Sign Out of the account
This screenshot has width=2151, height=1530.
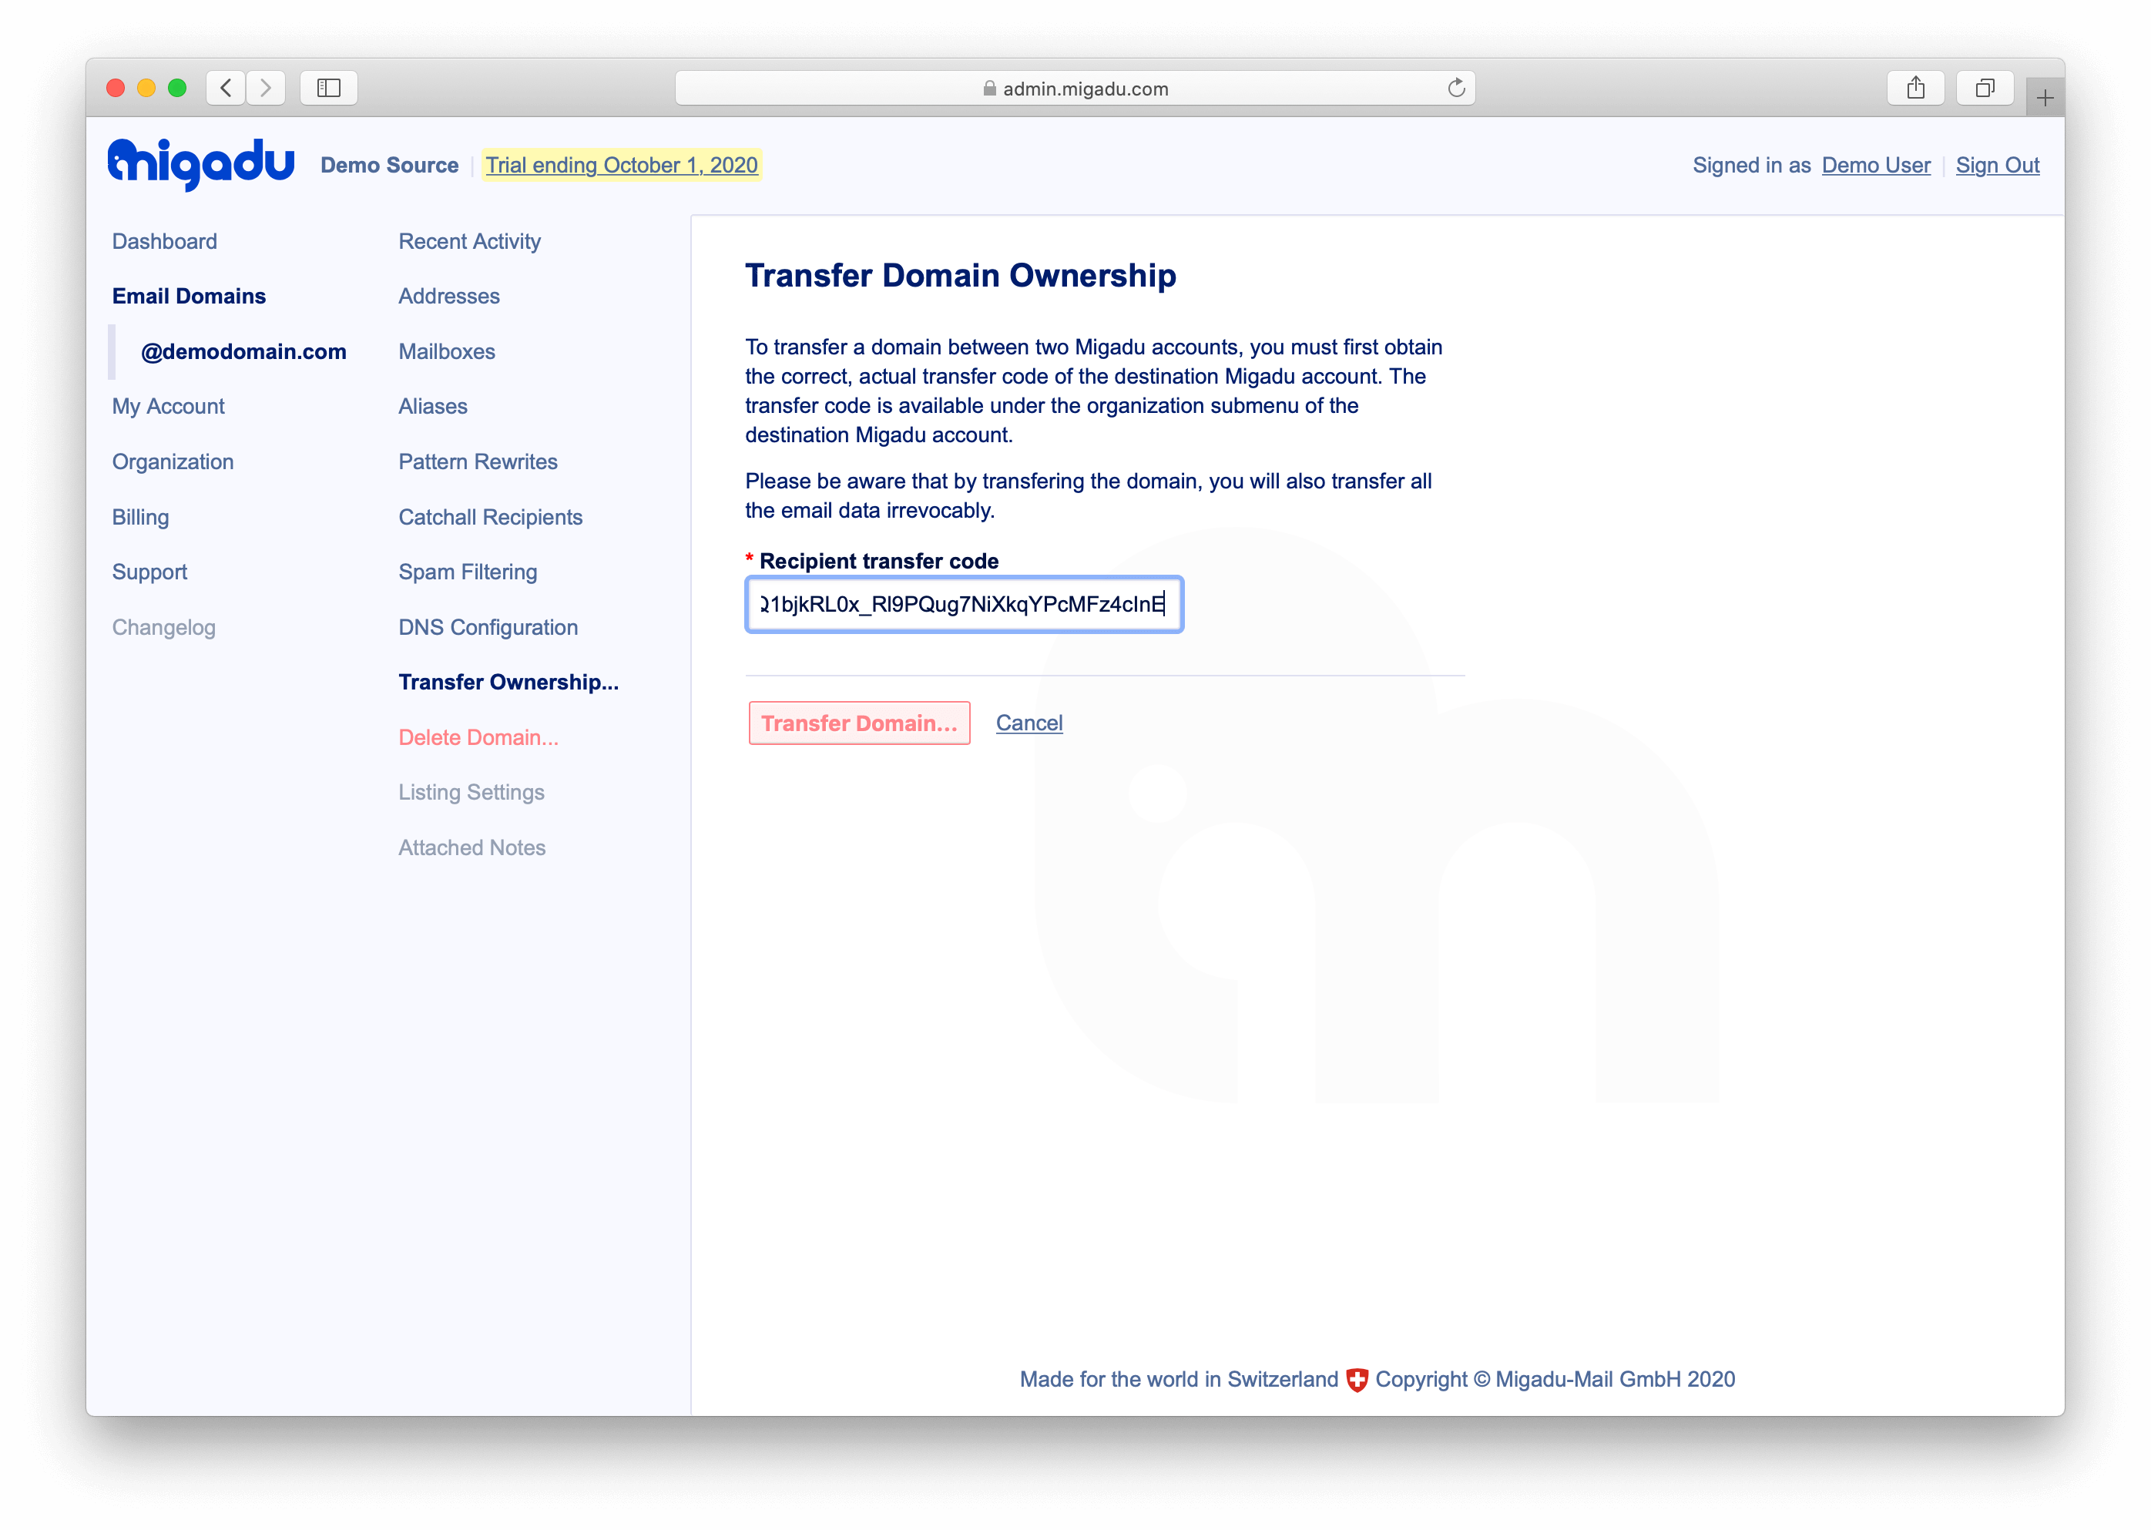coord(1996,165)
